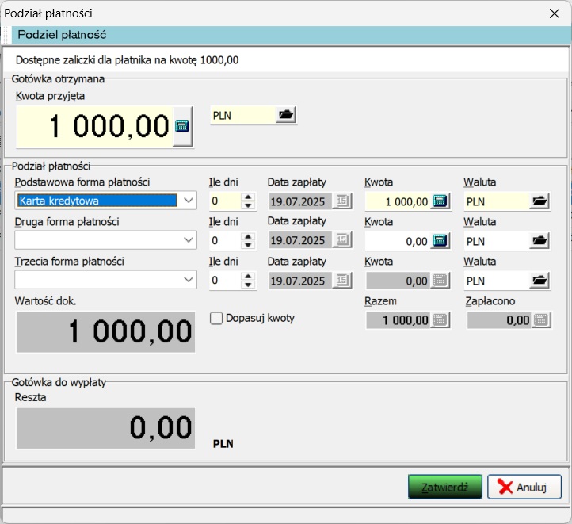Click second payment Kwota input field

pyautogui.click(x=398, y=240)
